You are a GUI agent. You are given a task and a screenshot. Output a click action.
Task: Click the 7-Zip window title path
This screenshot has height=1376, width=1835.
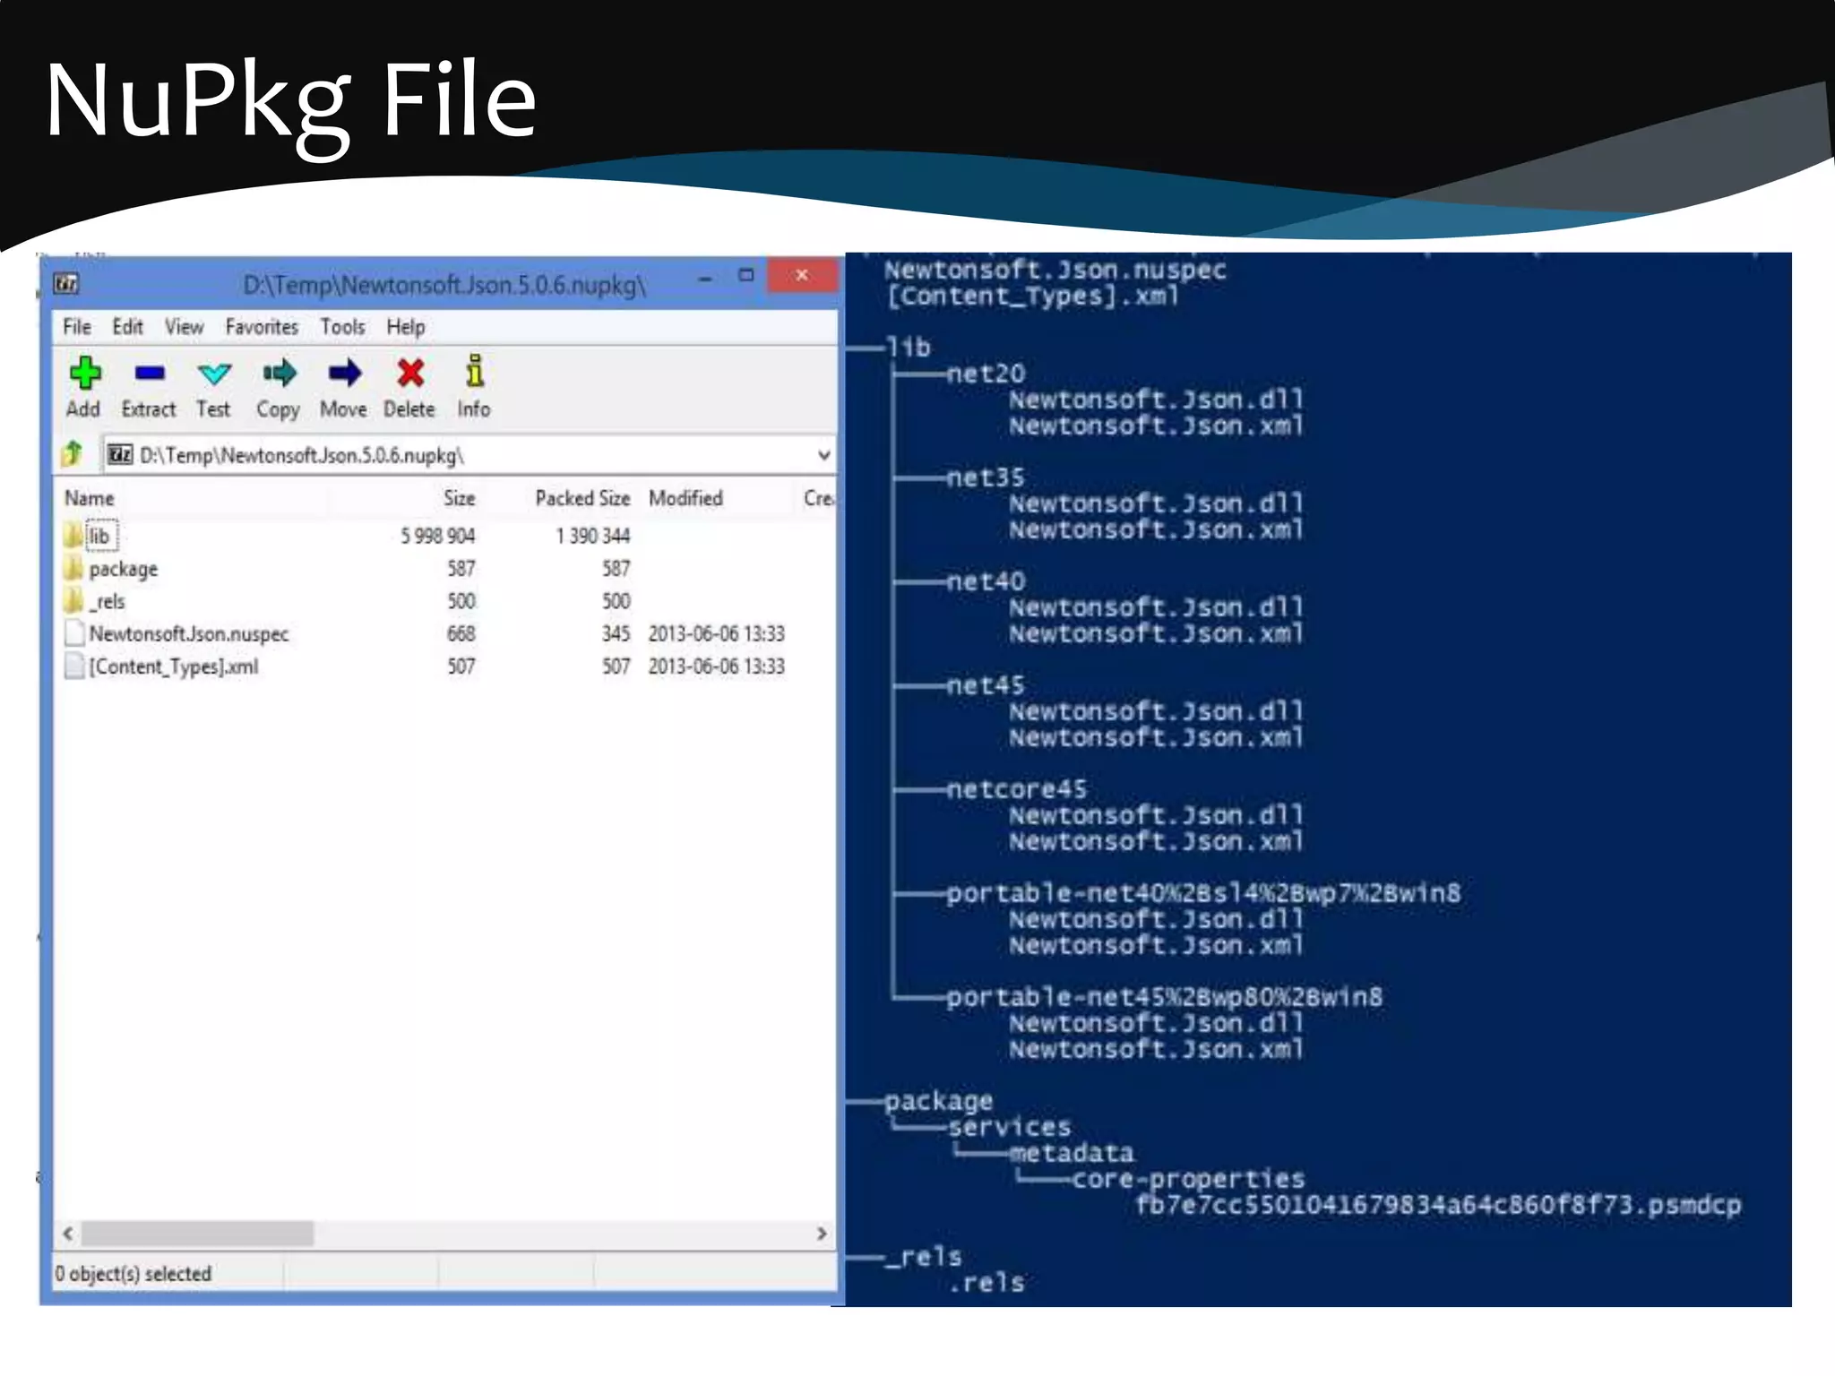point(444,285)
